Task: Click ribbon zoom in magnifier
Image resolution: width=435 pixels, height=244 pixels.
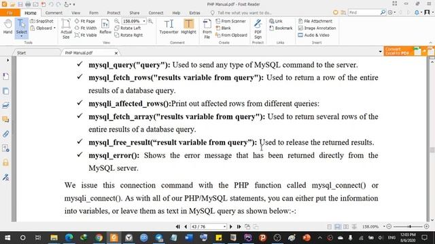Action: 150,21
